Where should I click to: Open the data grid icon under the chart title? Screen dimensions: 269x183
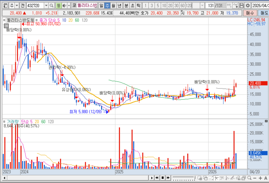pos(6,26)
